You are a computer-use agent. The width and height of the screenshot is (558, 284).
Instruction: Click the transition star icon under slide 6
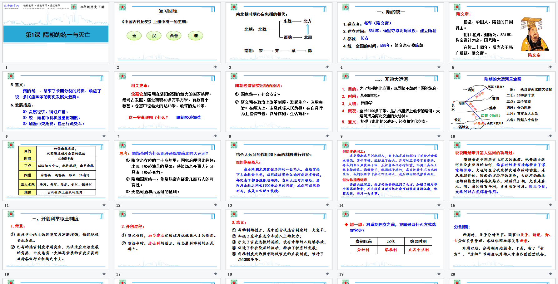click(104, 136)
